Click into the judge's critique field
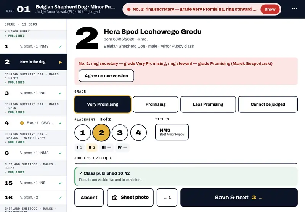This screenshot has width=305, height=212. coord(186,164)
